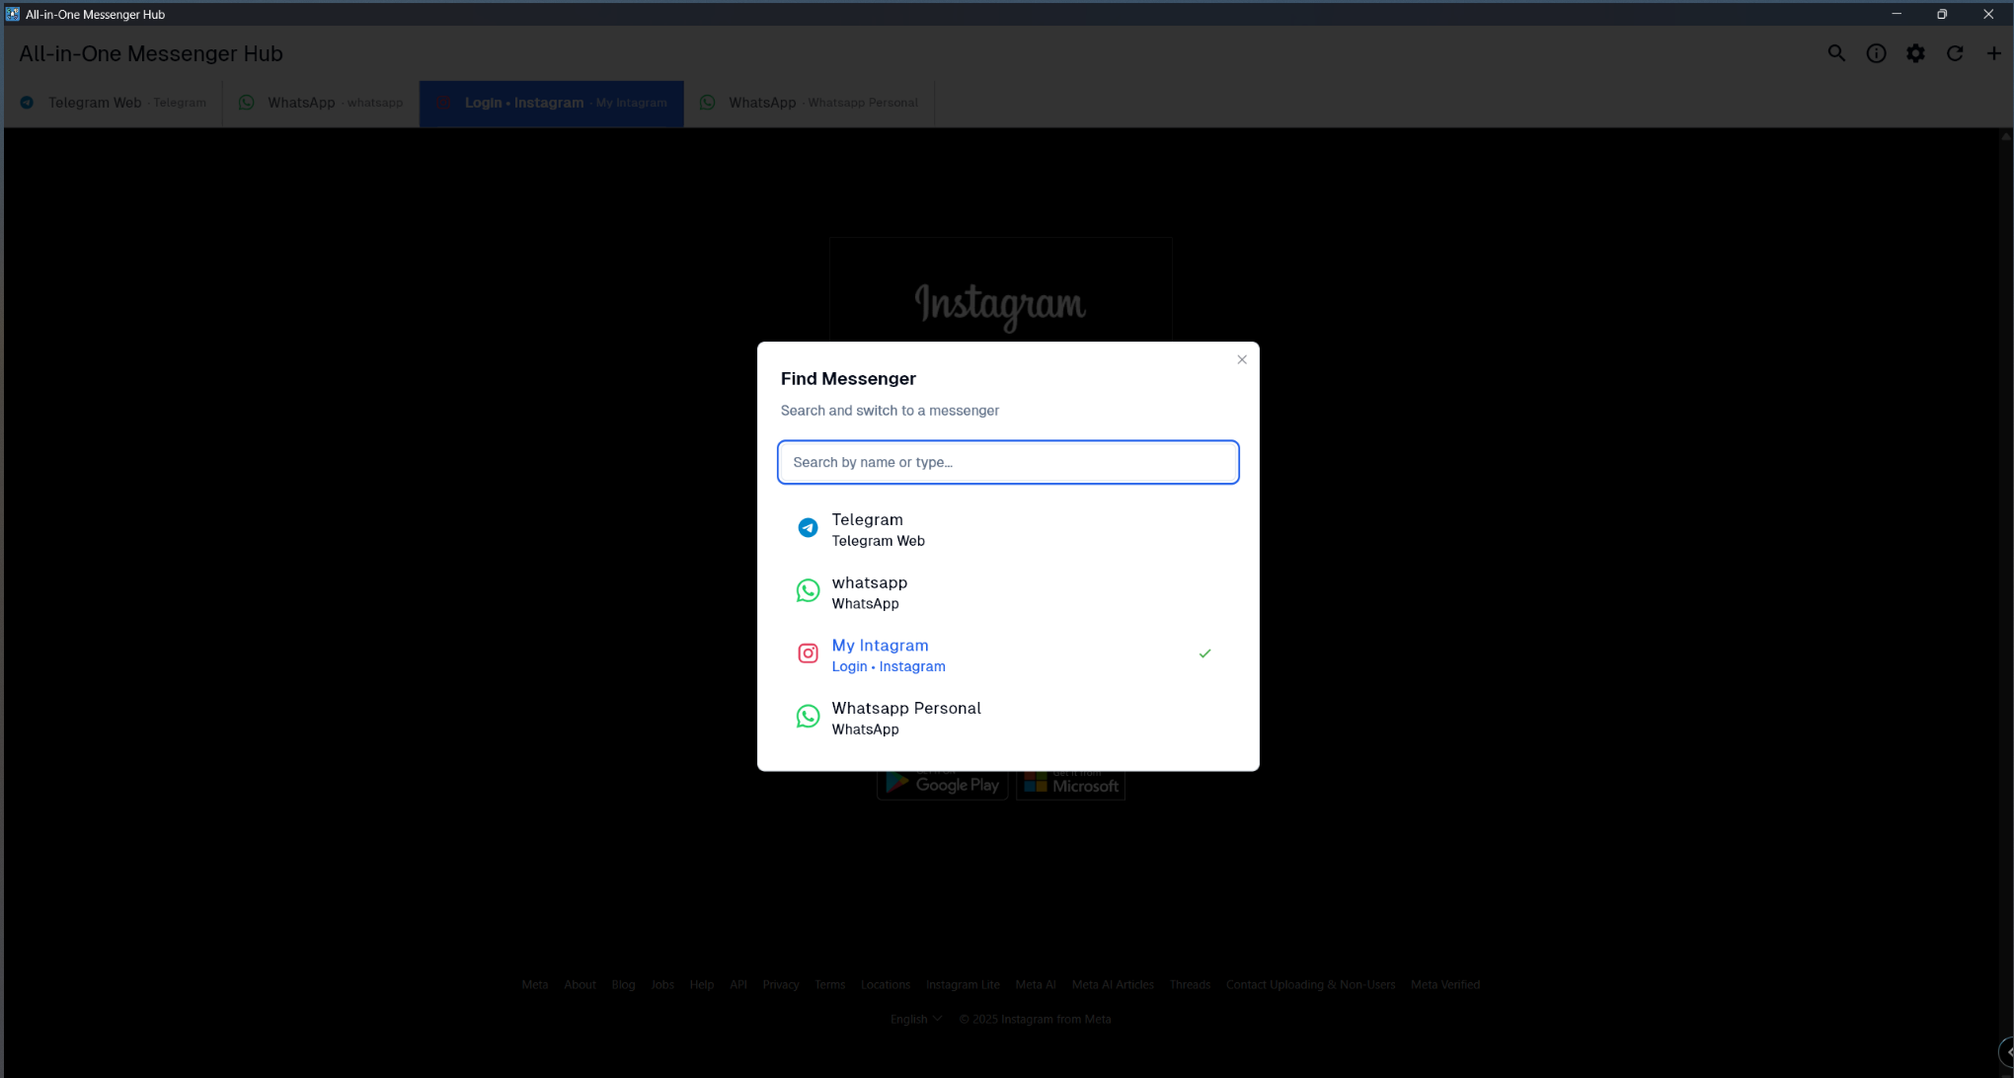Minimize the All-in-One Messenger Hub window
The height and width of the screenshot is (1078, 2014).
tap(1897, 14)
